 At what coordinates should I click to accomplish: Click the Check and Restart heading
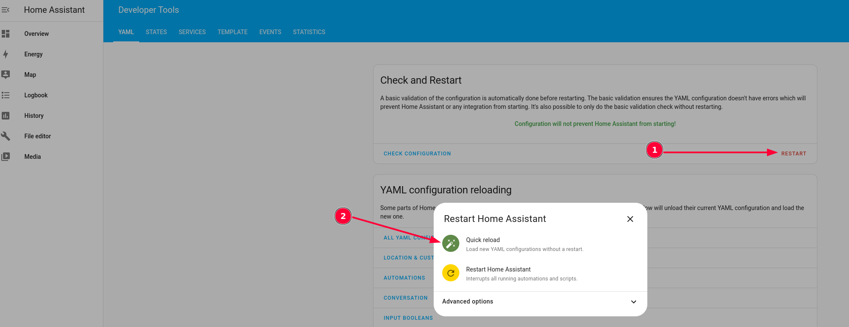421,80
